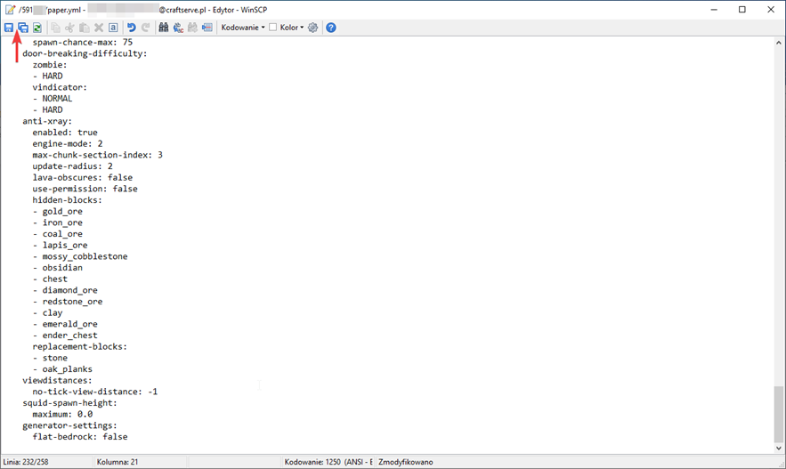This screenshot has width=786, height=469.
Task: Click the Undo arrow icon
Action: pyautogui.click(x=132, y=28)
